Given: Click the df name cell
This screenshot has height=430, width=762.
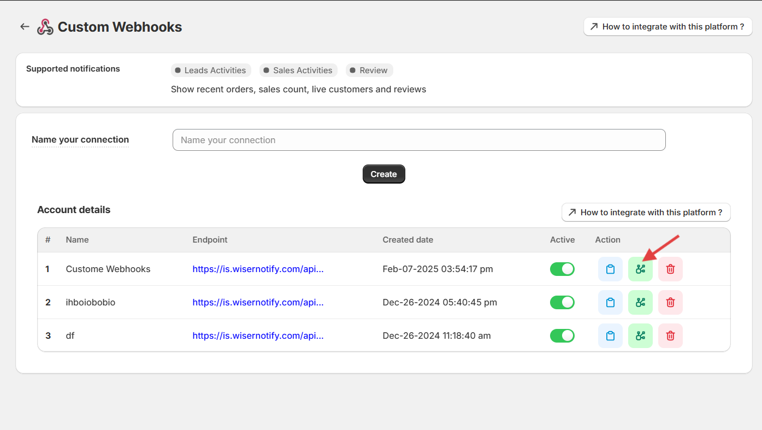Looking at the screenshot, I should coord(70,335).
